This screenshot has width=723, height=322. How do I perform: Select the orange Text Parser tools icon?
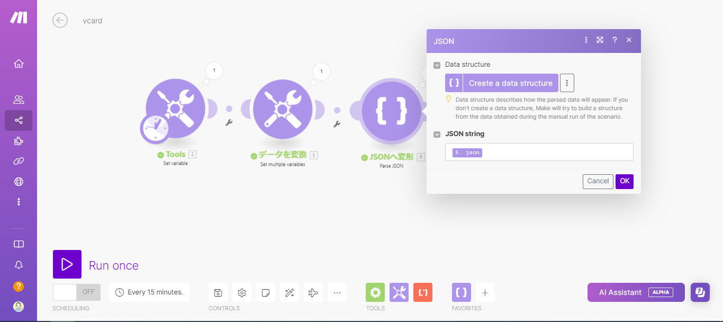pos(422,292)
